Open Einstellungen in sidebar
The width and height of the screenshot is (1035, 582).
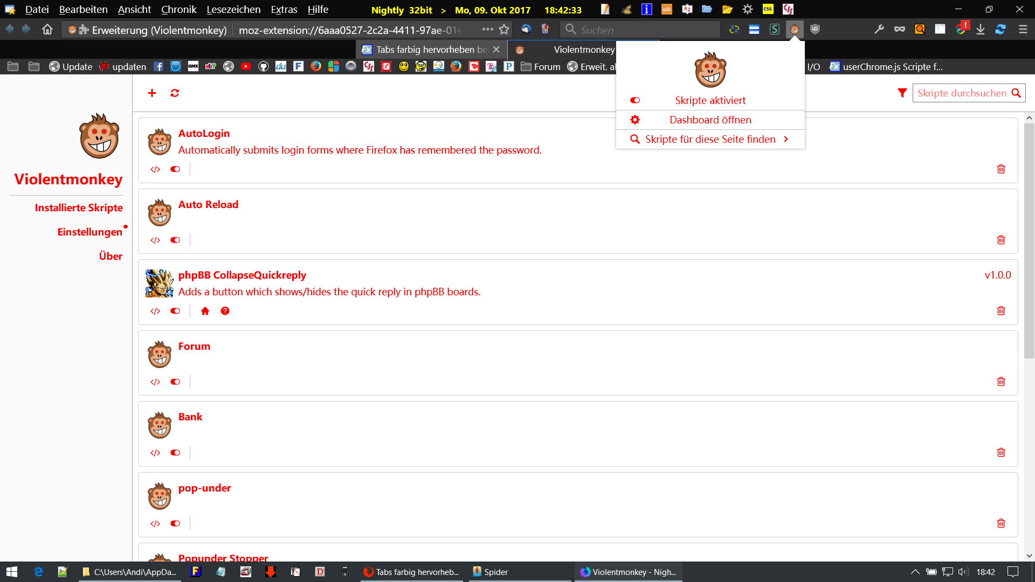pos(89,232)
